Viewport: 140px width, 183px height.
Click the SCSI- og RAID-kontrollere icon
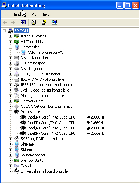[x=17, y=139]
